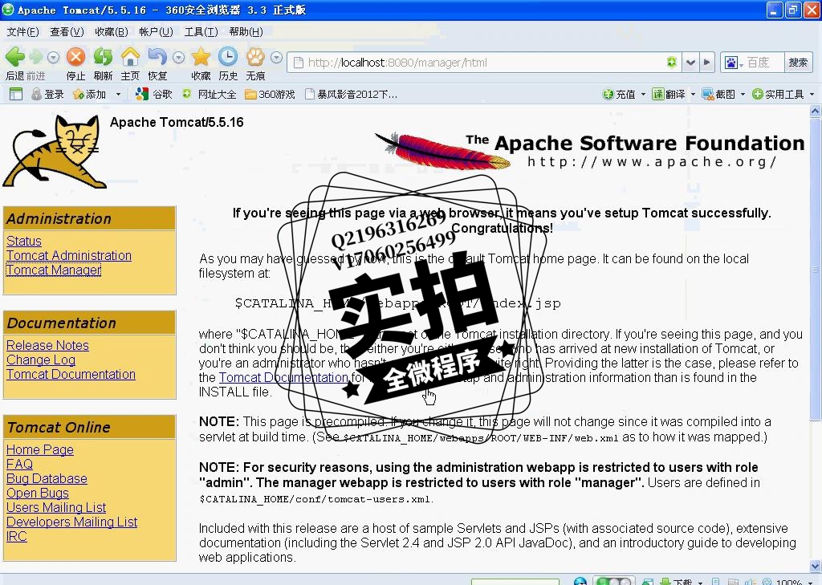Viewport: 822px width, 585px height.
Task: Open favorites with the 收藏 star icon
Action: click(x=201, y=57)
